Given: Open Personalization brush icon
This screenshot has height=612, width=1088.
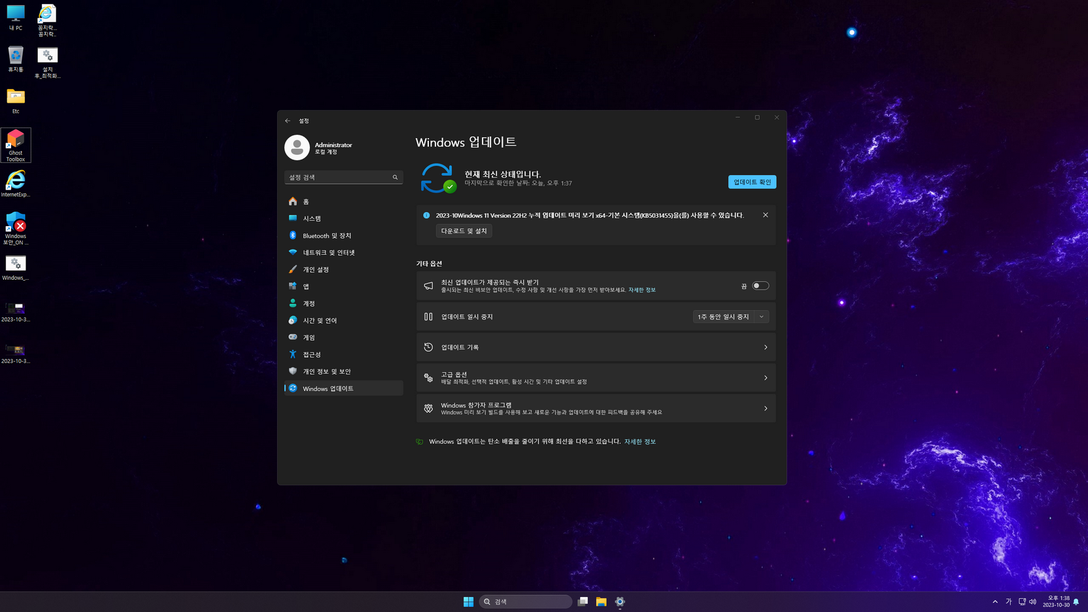Looking at the screenshot, I should click(x=293, y=269).
